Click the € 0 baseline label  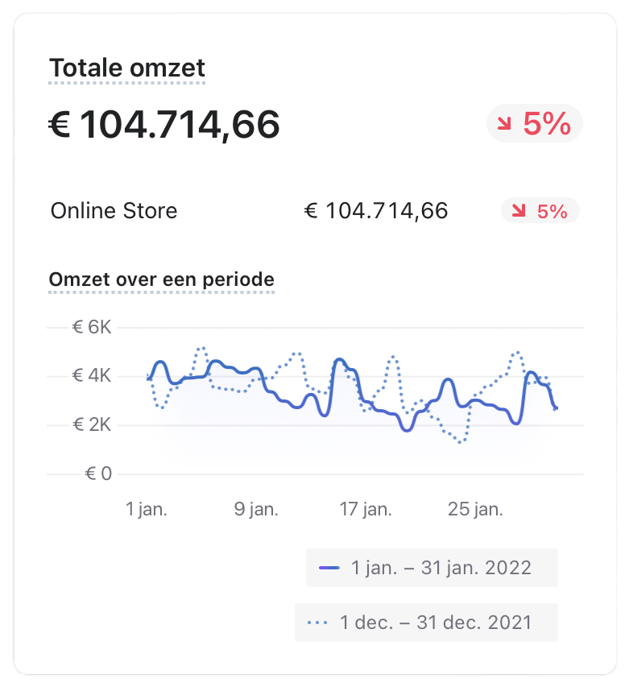(98, 474)
